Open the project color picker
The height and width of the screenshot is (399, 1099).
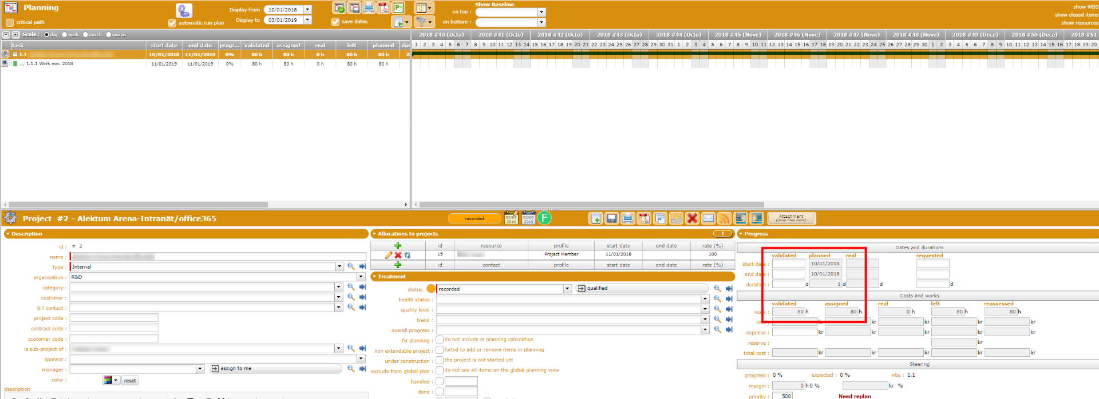click(110, 381)
